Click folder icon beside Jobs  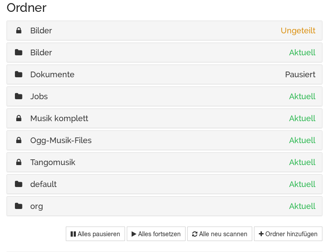click(x=19, y=97)
